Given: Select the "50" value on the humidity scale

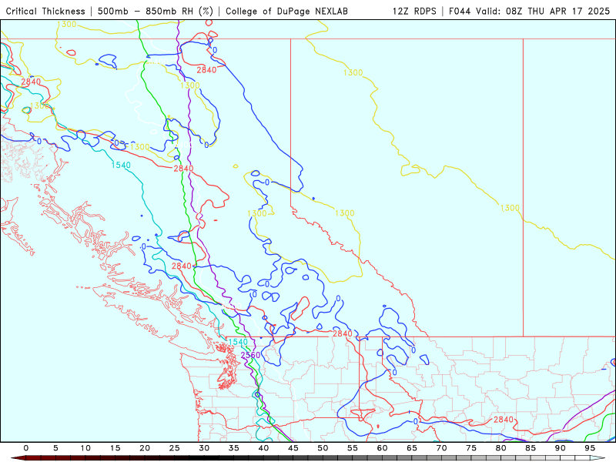Looking at the screenshot, I should pos(323,448).
